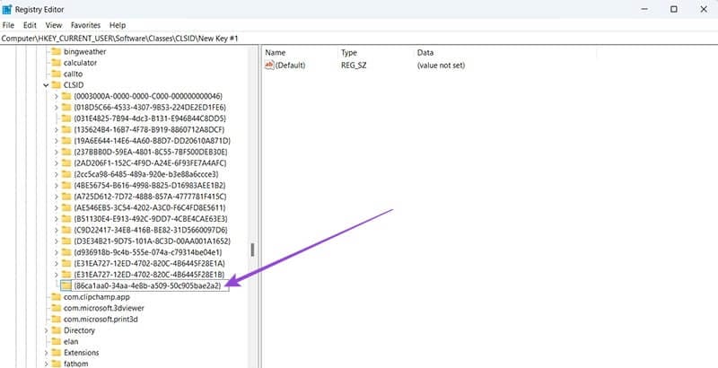Image resolution: width=718 pixels, height=368 pixels.
Task: Open the Edit menu
Action: (x=30, y=25)
